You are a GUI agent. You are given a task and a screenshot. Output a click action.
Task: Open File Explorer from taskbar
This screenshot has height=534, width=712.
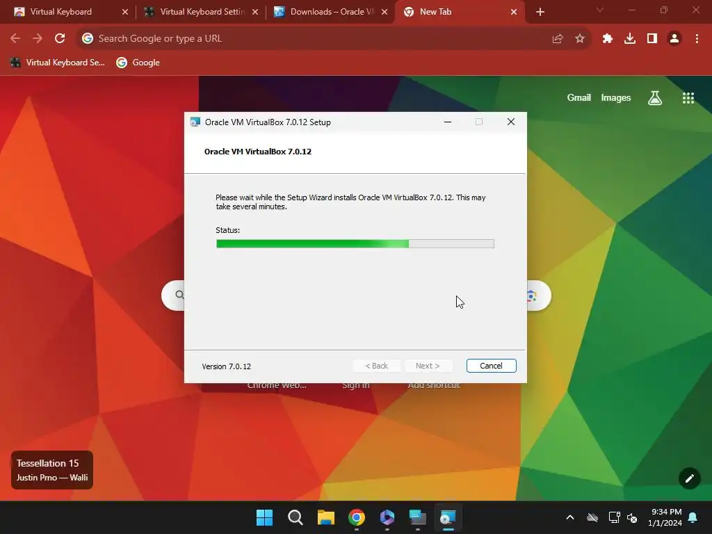tap(325, 517)
